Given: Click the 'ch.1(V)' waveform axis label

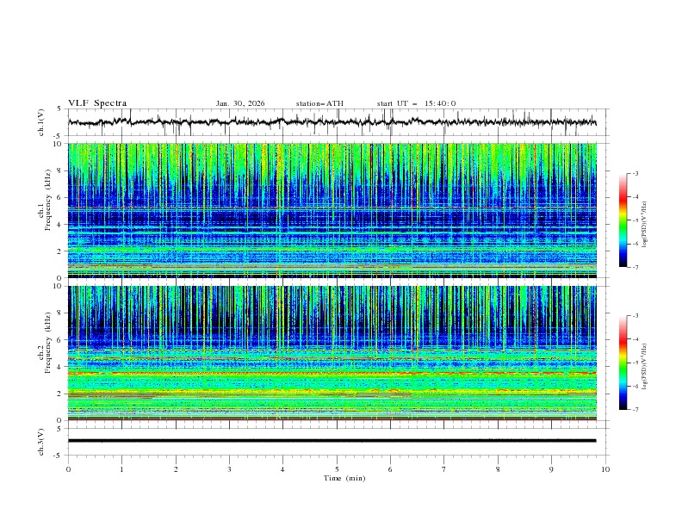Looking at the screenshot, I should click(41, 122).
